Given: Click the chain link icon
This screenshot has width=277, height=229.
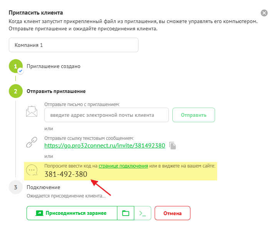Looking at the screenshot, I should (31, 142).
